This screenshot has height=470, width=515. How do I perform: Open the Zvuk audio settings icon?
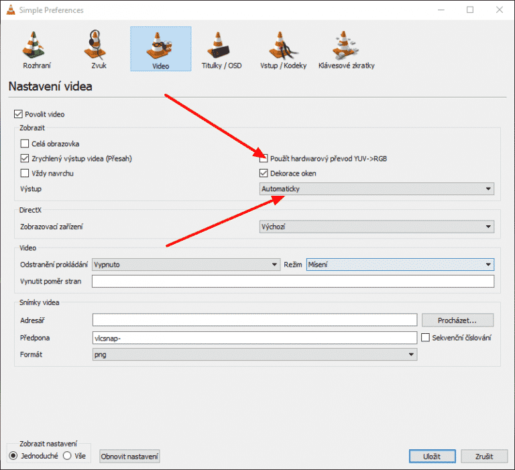[98, 48]
